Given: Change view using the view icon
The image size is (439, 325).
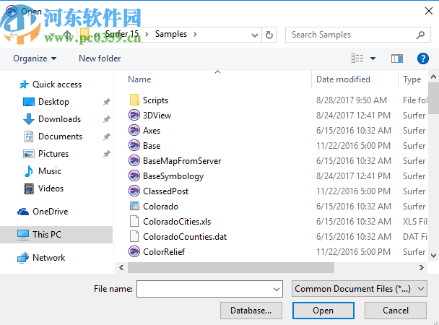Looking at the screenshot, I should coord(357,58).
